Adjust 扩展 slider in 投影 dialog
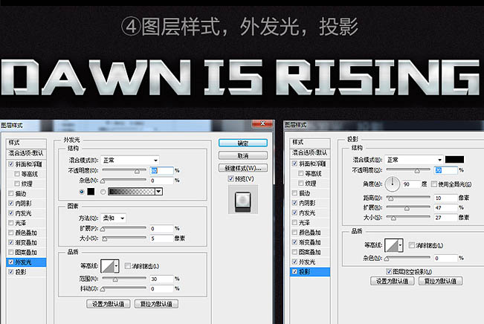The image size is (484, 324). 408,207
